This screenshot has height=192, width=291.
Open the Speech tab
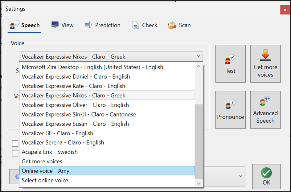[24, 25]
